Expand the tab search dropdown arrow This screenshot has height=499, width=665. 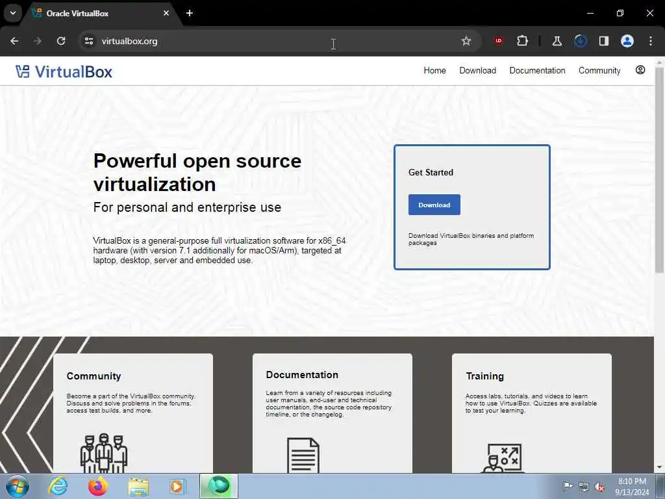13,13
